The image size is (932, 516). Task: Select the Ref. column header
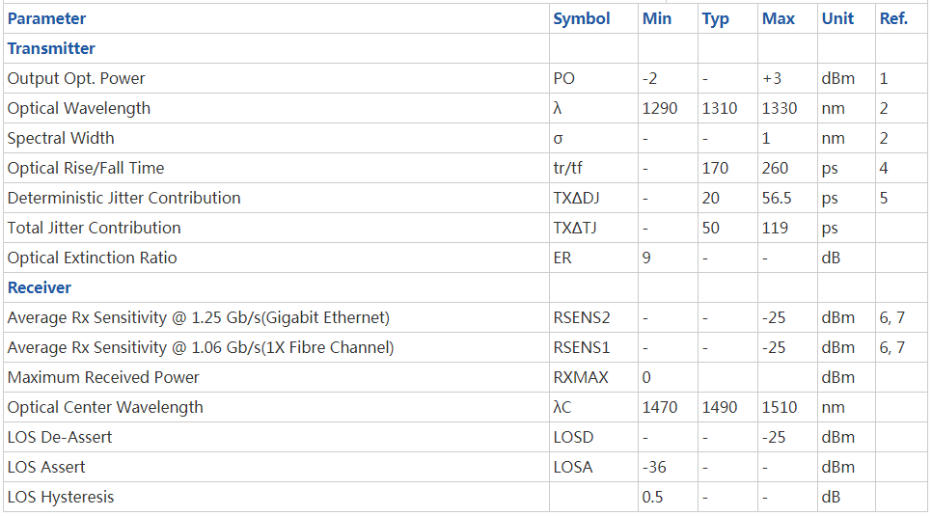tap(894, 19)
